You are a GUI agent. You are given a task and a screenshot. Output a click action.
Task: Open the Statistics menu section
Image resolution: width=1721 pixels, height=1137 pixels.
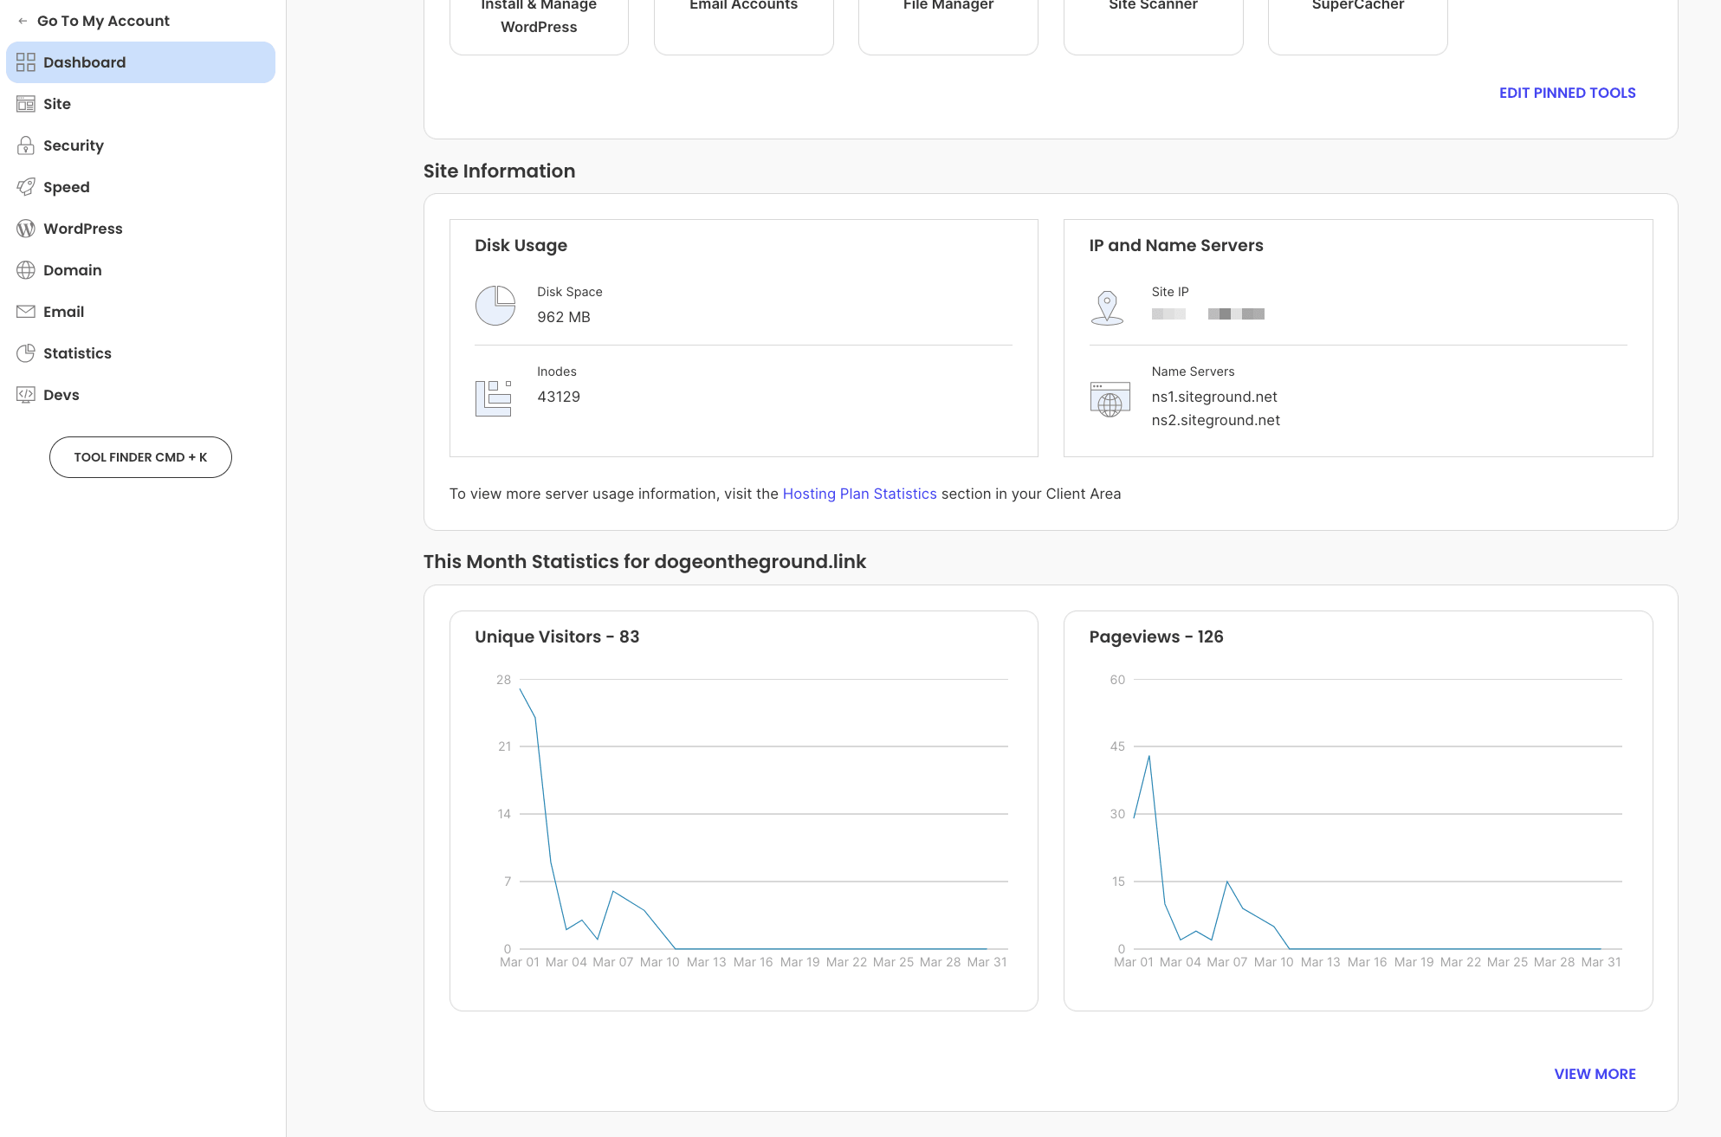coord(140,353)
